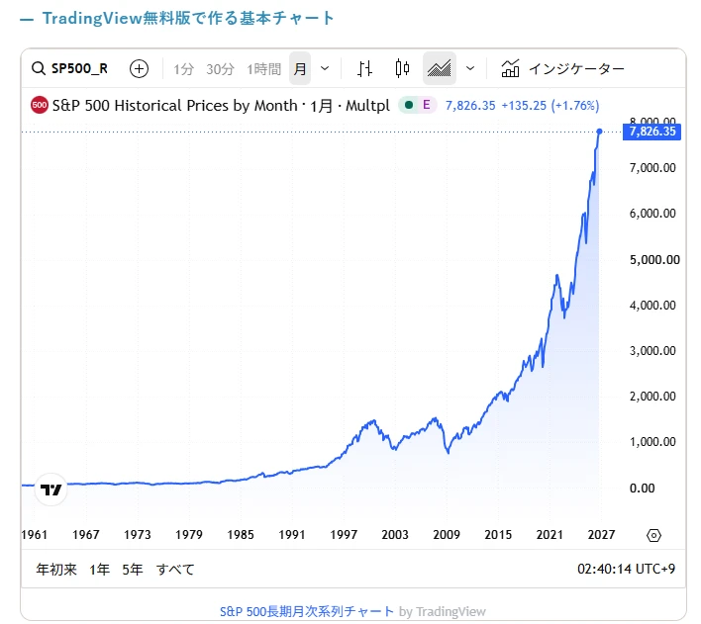The height and width of the screenshot is (624, 701).
Task: Click the 02:40:14 UTC+9 timezone clock
Action: pos(626,569)
